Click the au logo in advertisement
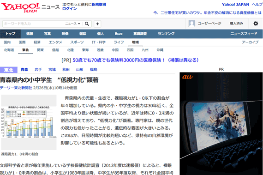This screenshot has height=175, width=263. pyautogui.click(x=187, y=77)
